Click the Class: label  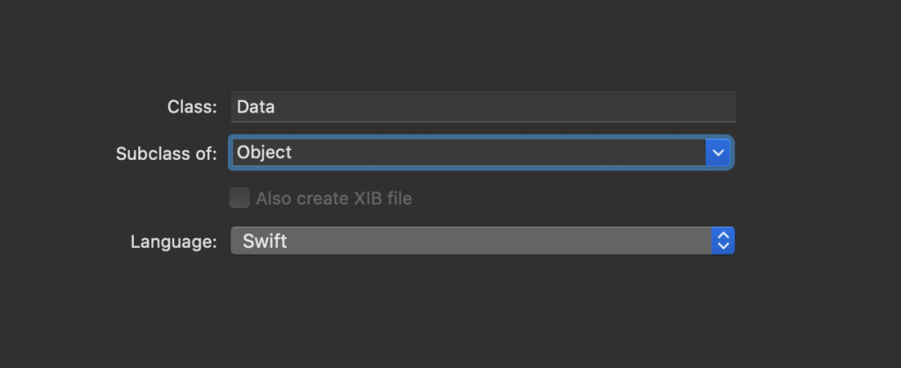(x=192, y=107)
